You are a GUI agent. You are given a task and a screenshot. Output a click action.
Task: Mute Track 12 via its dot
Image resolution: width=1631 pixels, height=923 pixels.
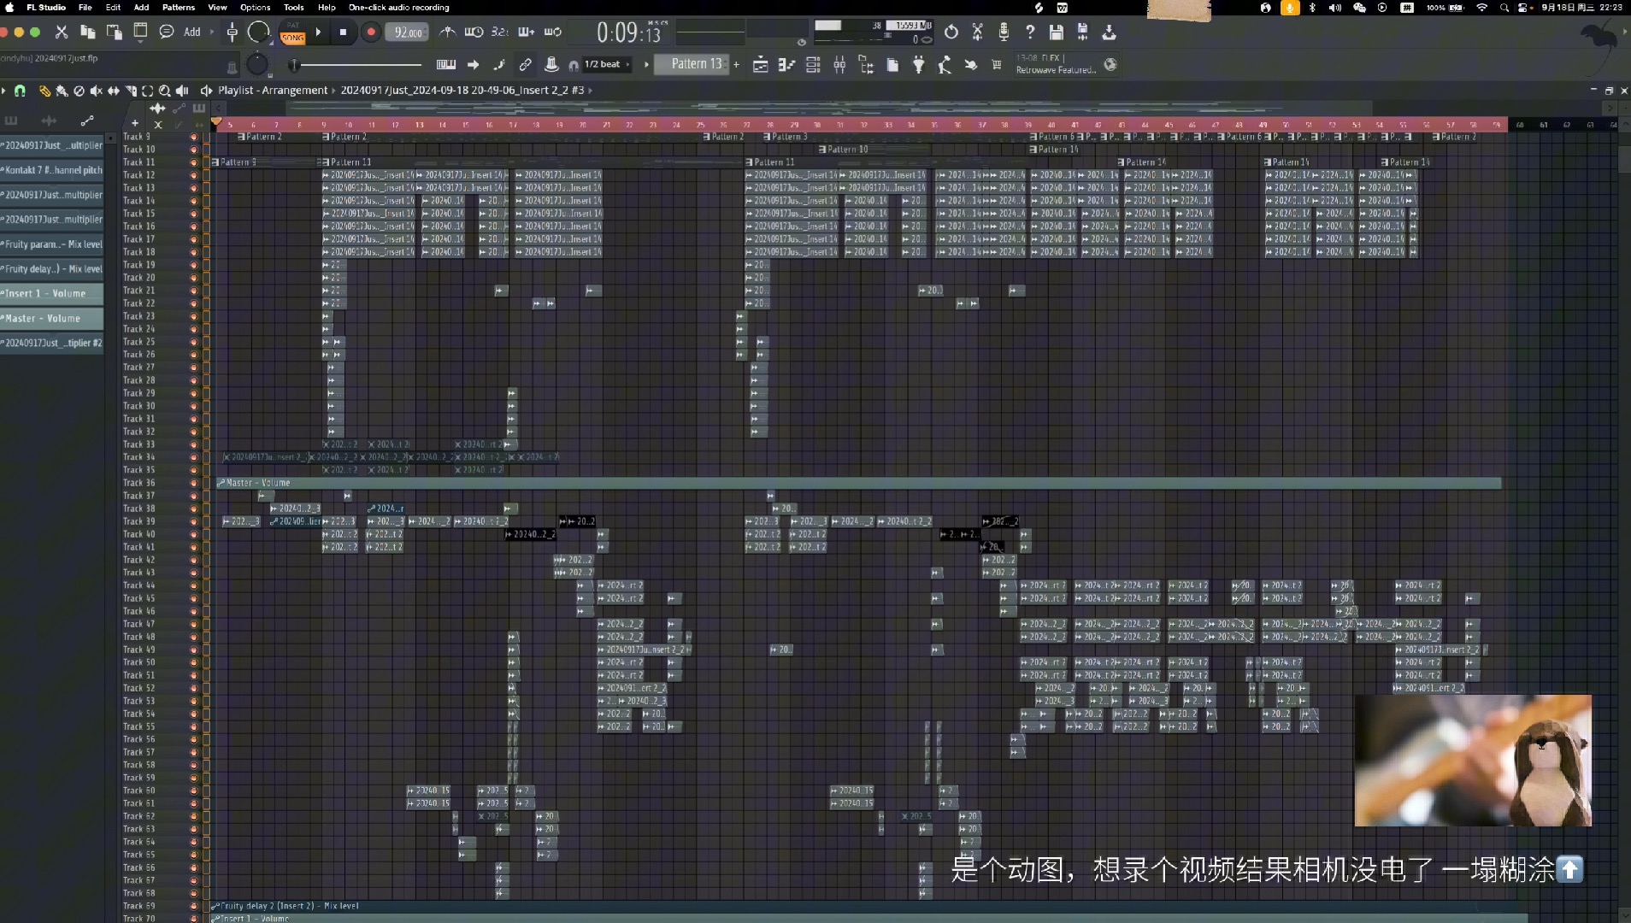(193, 175)
